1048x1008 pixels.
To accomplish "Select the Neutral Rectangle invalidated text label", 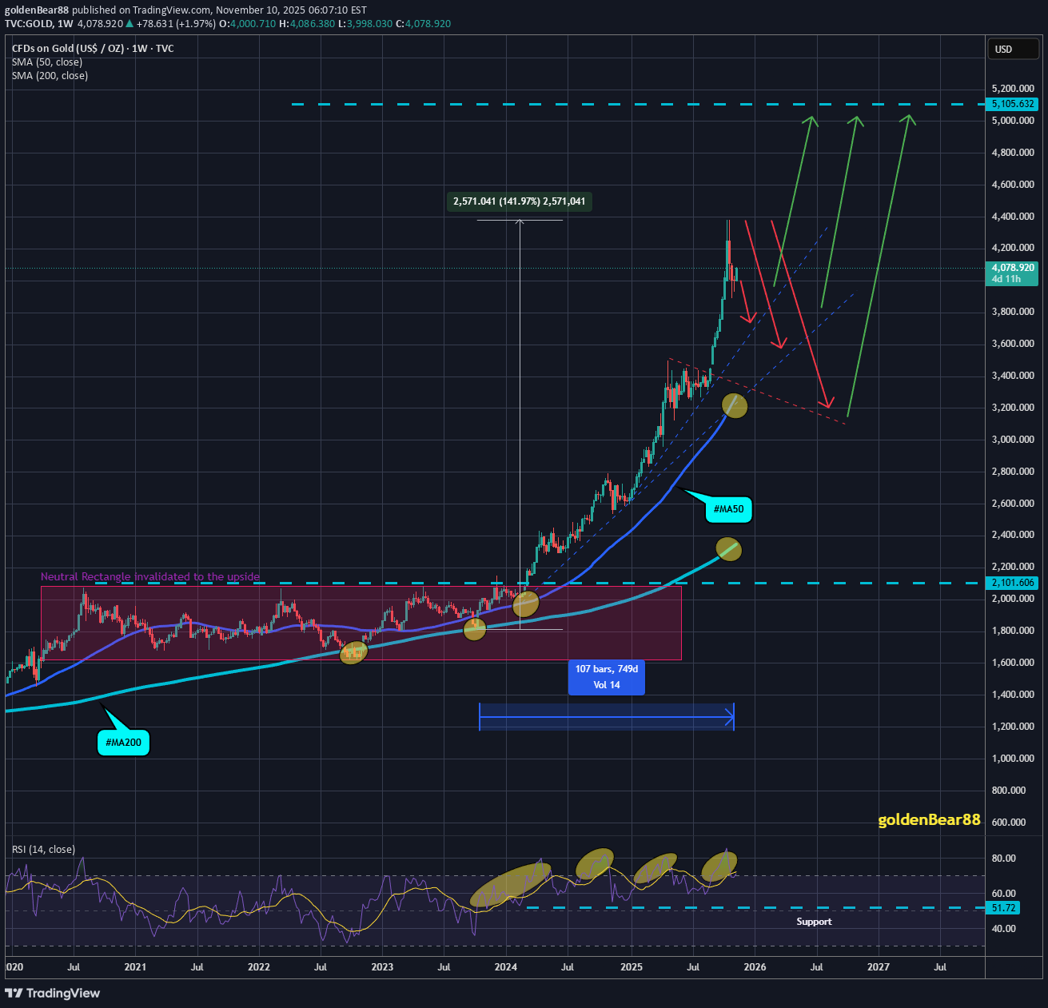I will [x=150, y=576].
